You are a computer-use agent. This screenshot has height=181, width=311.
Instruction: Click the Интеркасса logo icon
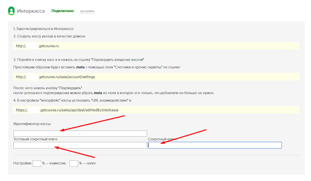pos(11,11)
